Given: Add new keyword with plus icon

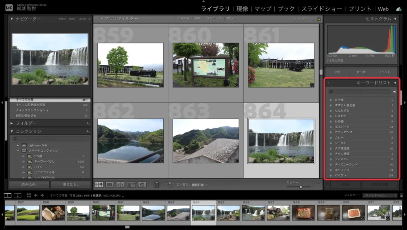Looking at the screenshot, I should point(328,83).
